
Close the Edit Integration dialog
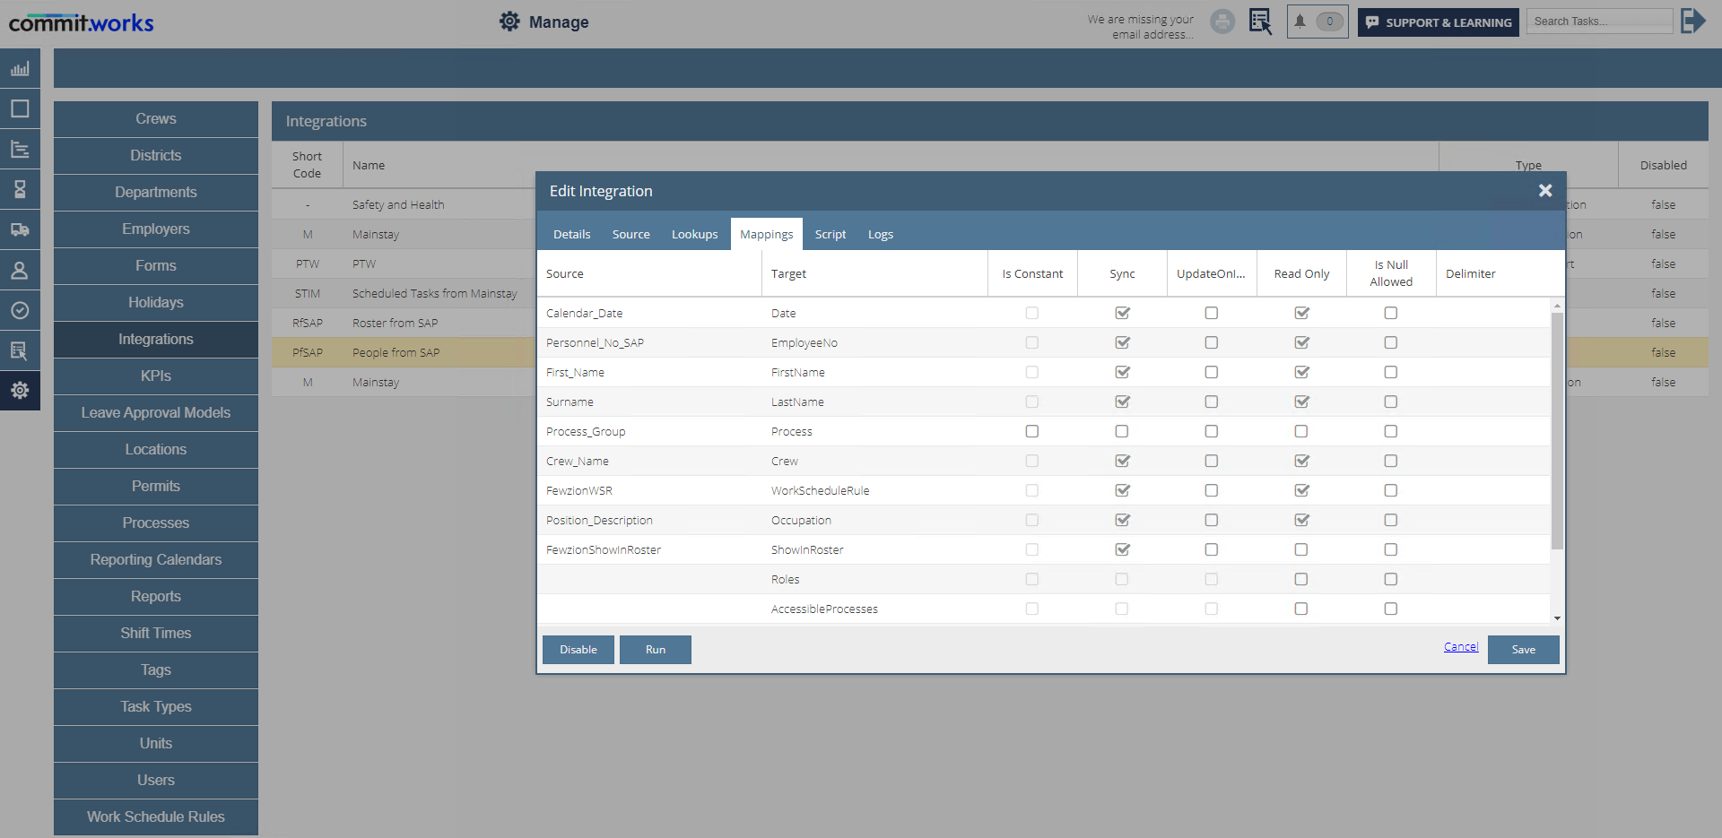tap(1545, 191)
